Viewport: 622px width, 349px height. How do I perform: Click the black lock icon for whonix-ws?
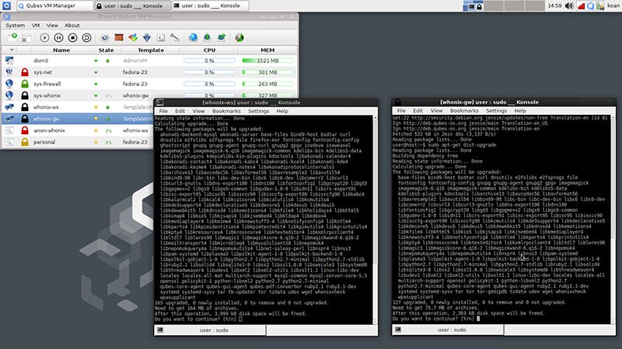point(25,107)
